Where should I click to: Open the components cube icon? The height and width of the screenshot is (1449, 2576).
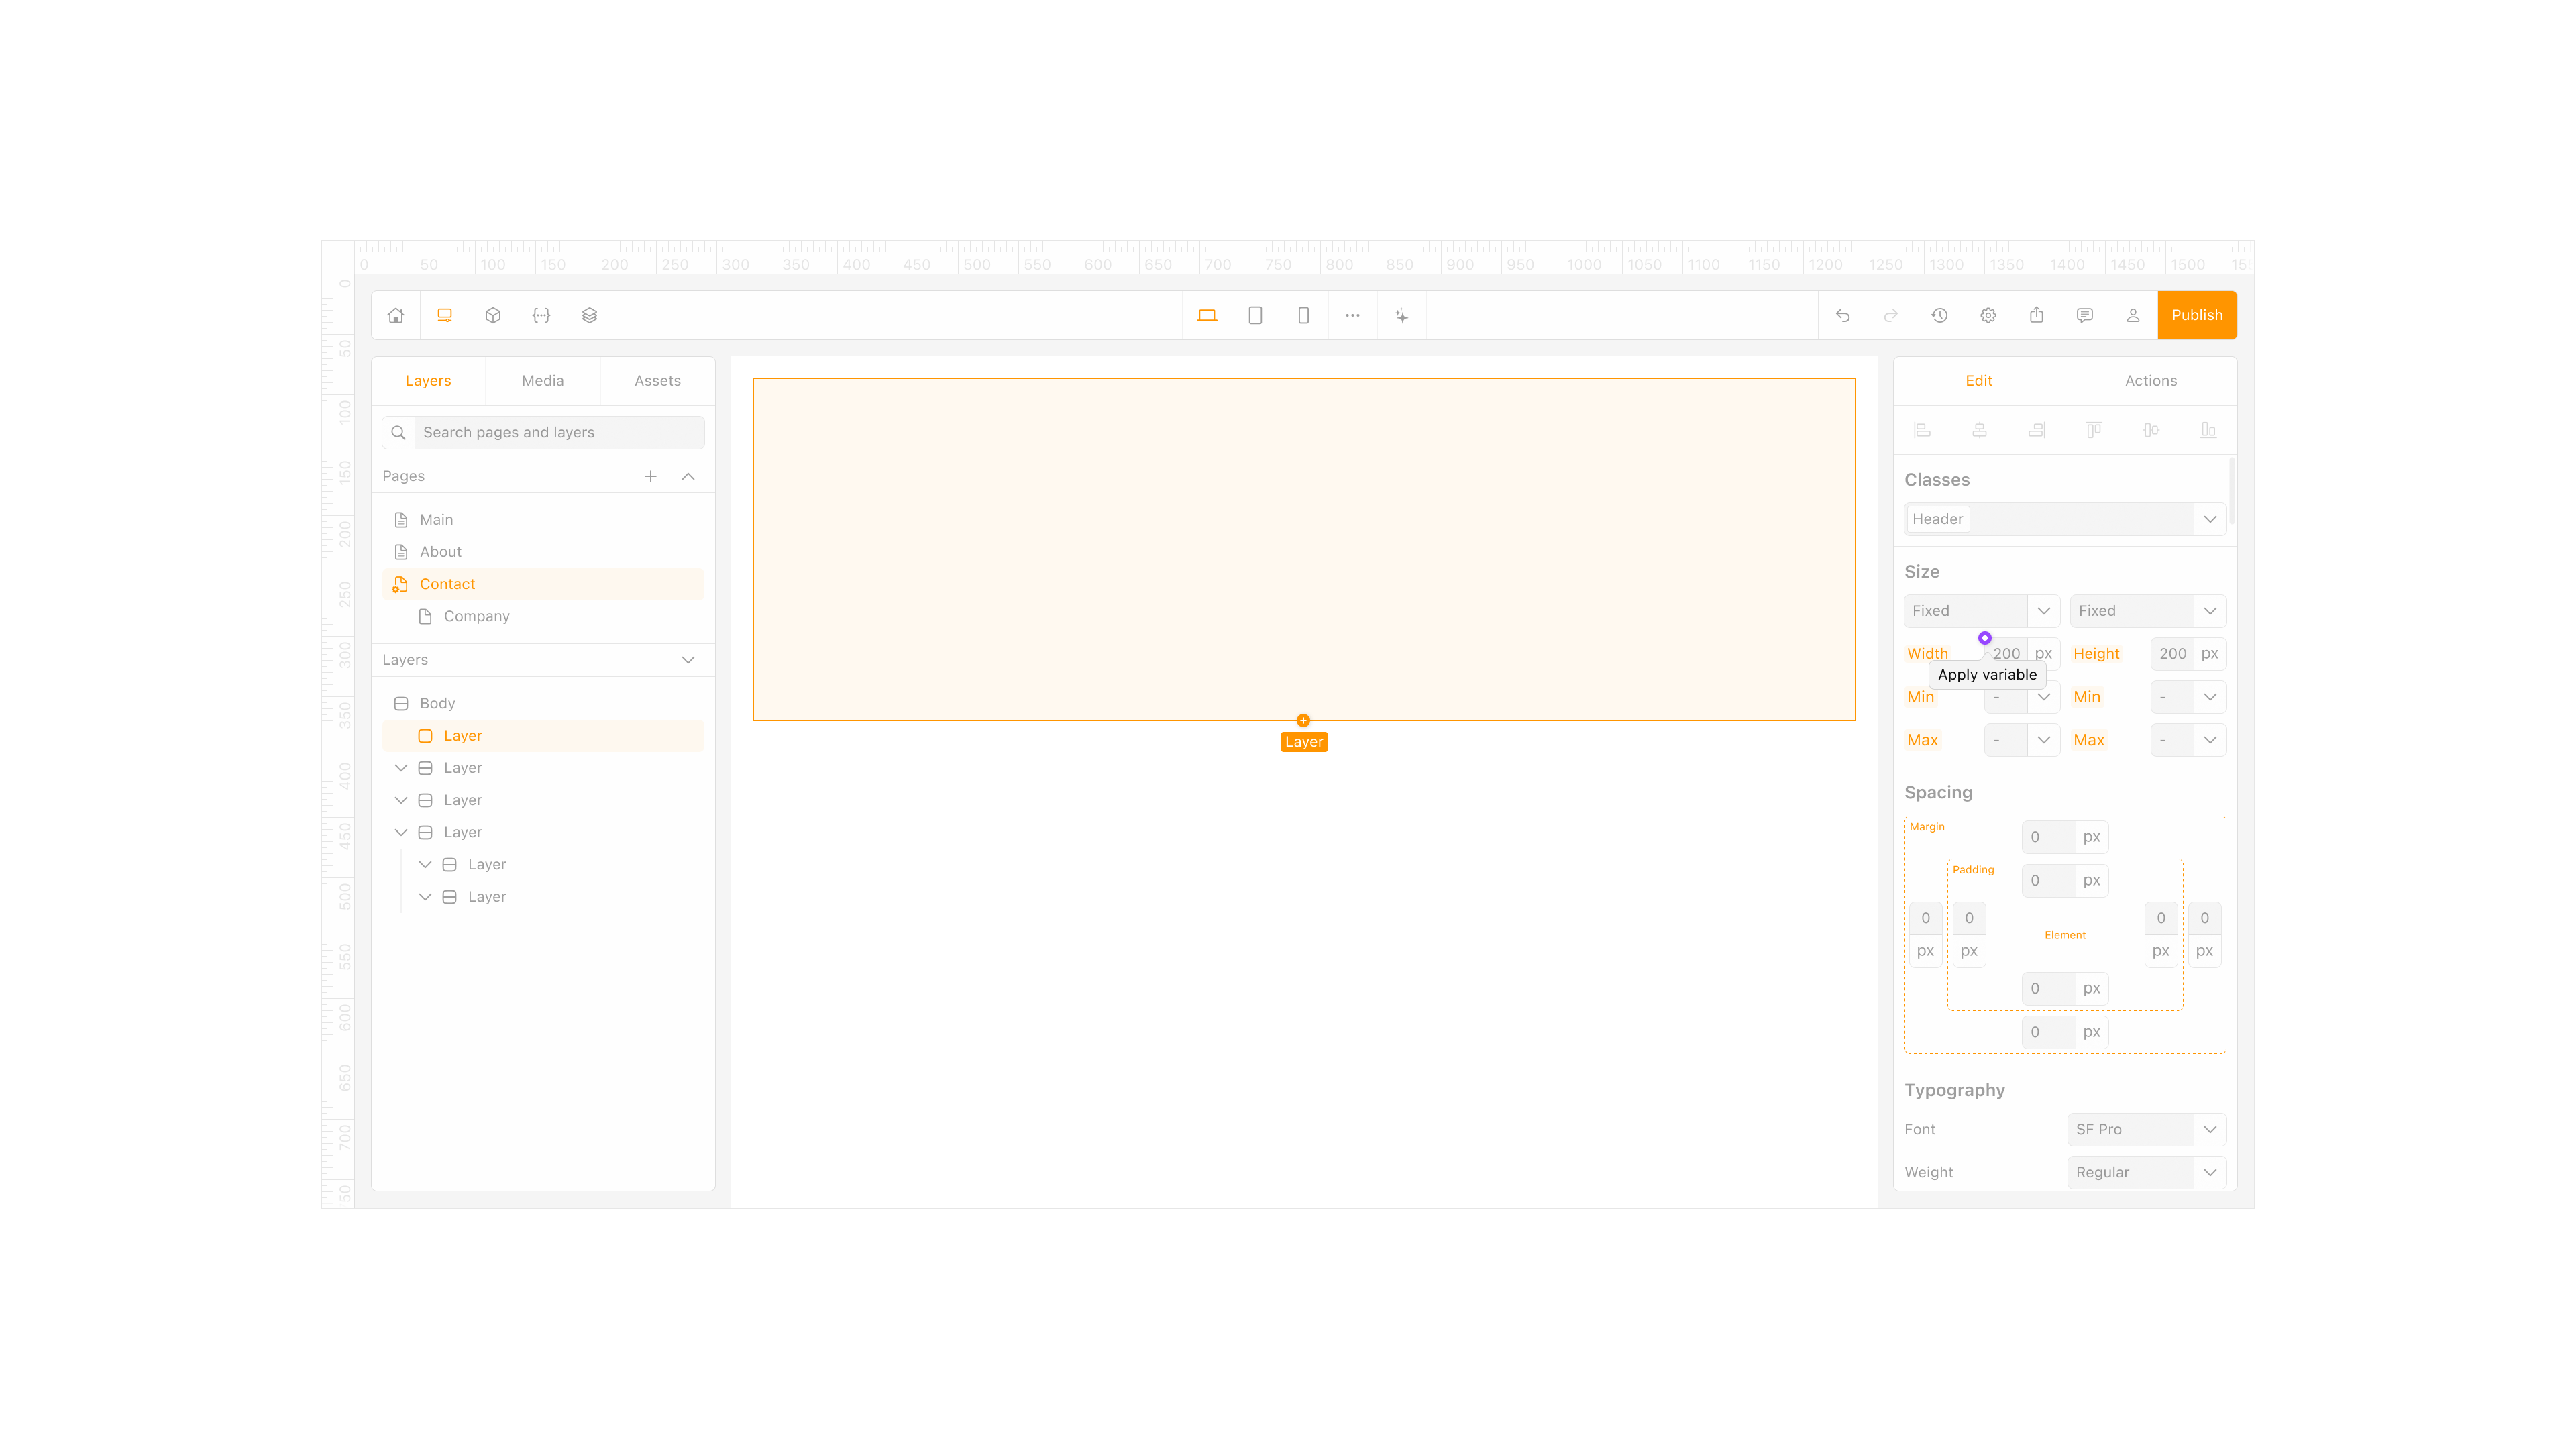(493, 315)
